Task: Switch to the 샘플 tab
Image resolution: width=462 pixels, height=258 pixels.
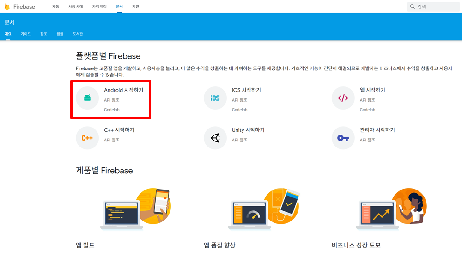Action: 60,34
